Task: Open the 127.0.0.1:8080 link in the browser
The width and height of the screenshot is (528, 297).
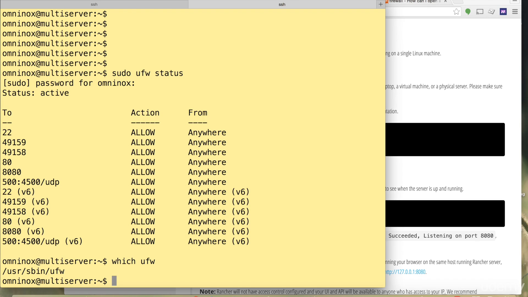Action: point(406,272)
